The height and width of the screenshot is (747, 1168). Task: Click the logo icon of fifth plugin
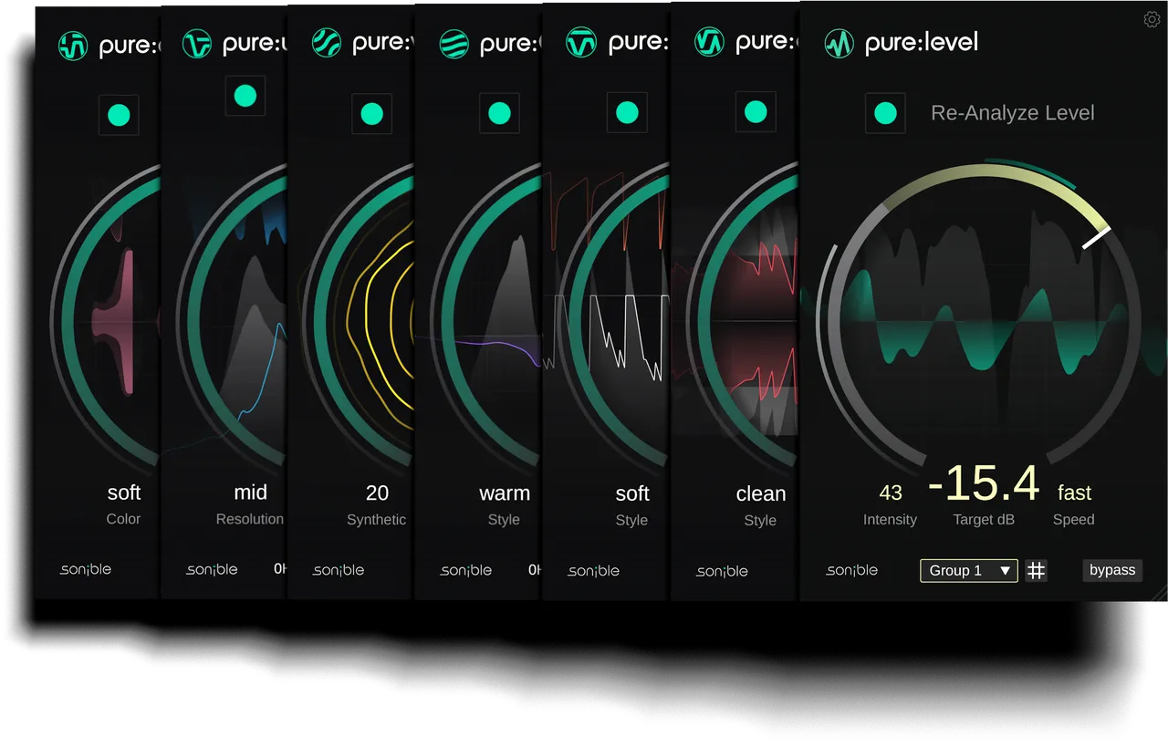[581, 42]
